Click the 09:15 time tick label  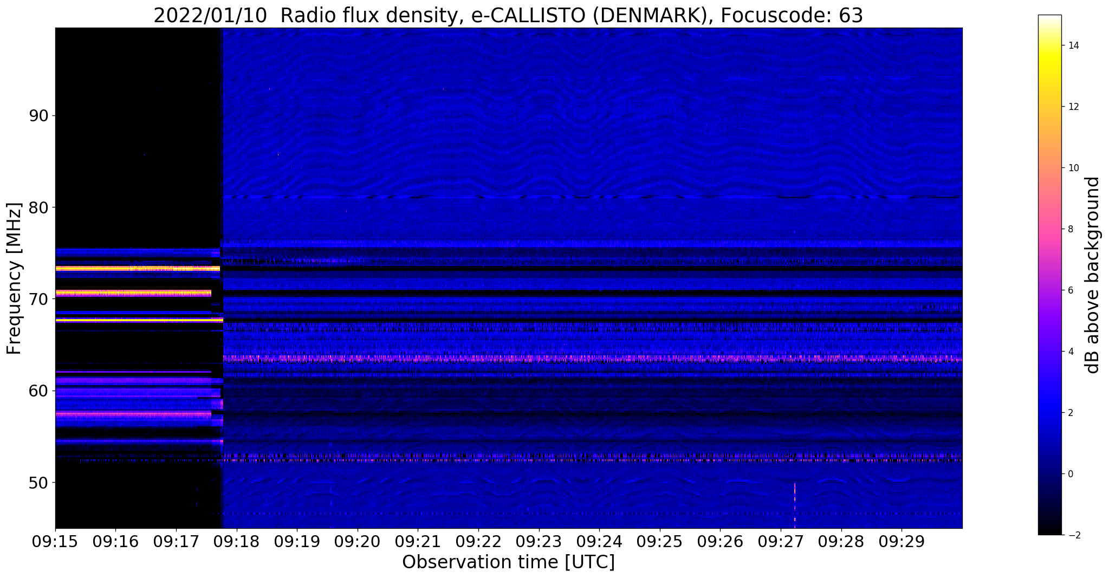[x=55, y=542]
